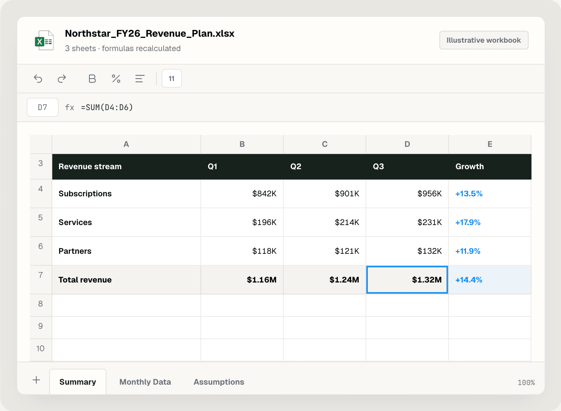The width and height of the screenshot is (561, 411).
Task: Select the Subscriptions cell
Action: [x=126, y=194]
